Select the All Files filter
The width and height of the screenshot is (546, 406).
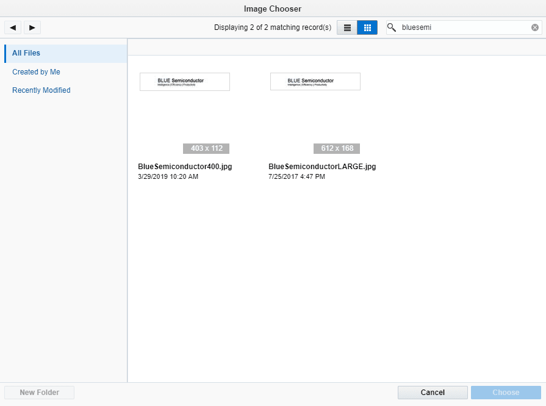[x=66, y=53]
